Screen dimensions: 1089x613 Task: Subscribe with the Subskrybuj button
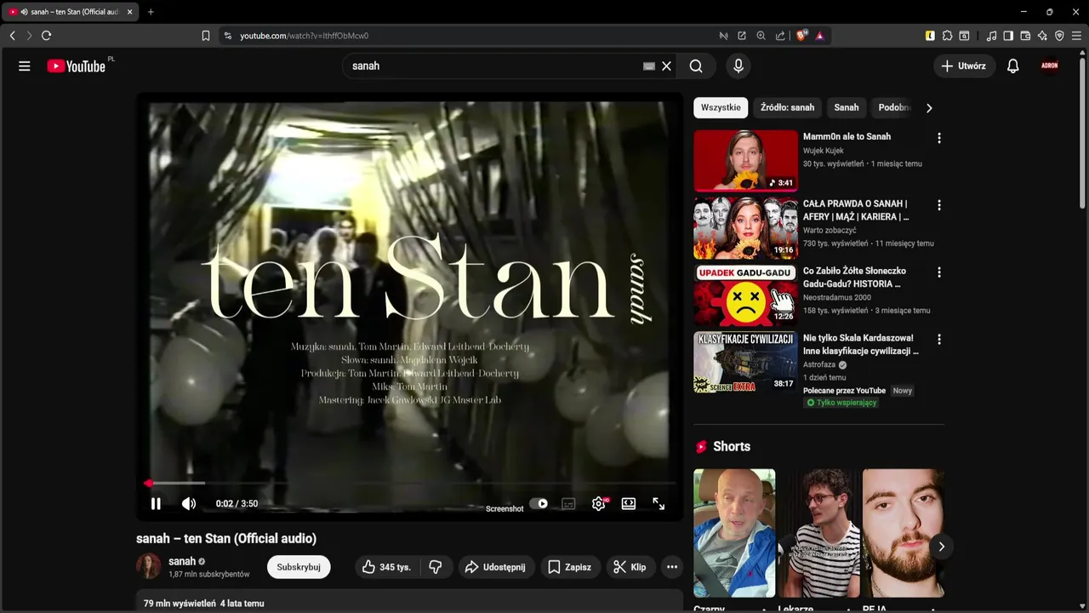coord(299,567)
